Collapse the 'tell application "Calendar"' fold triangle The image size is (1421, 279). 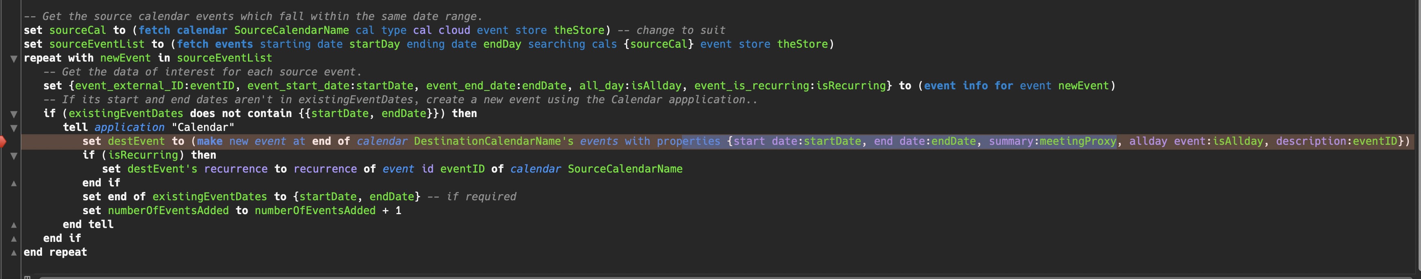(x=13, y=128)
